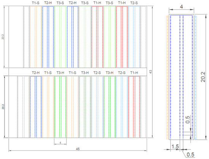Select the lower-left 20.2 dimension text
209x159 pixels.
click(3, 107)
